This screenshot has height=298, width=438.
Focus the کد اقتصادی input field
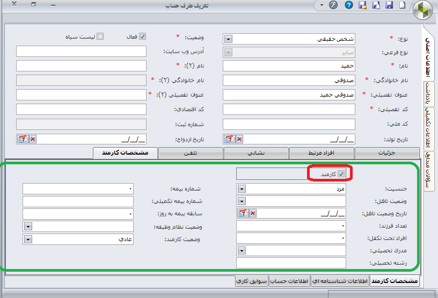[81, 110]
